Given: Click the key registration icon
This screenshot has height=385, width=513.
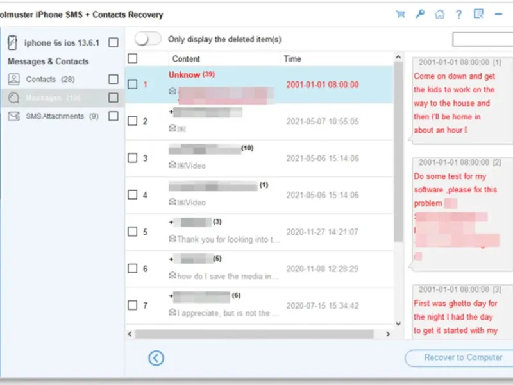Looking at the screenshot, I should (x=420, y=14).
